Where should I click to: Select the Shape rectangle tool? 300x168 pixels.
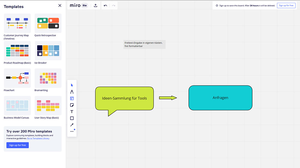(72, 118)
